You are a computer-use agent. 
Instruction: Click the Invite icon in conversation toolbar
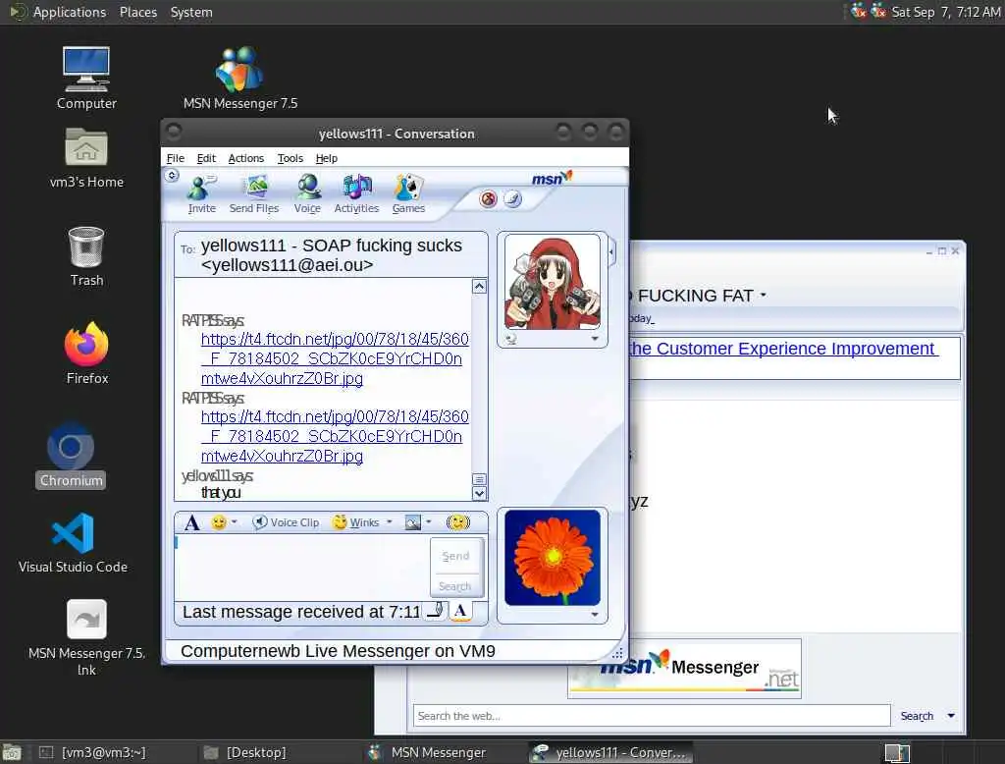tap(201, 193)
